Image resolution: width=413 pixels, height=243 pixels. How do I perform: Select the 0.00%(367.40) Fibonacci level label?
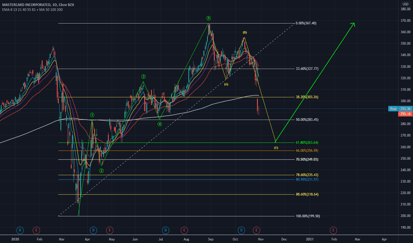[x=306, y=23]
